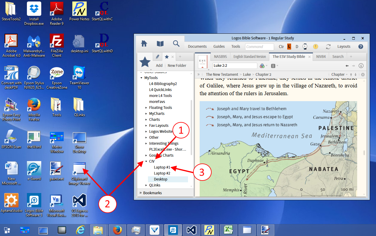This screenshot has width=376, height=236.
Task: Click the Command input box
Action: pyautogui.click(x=259, y=47)
